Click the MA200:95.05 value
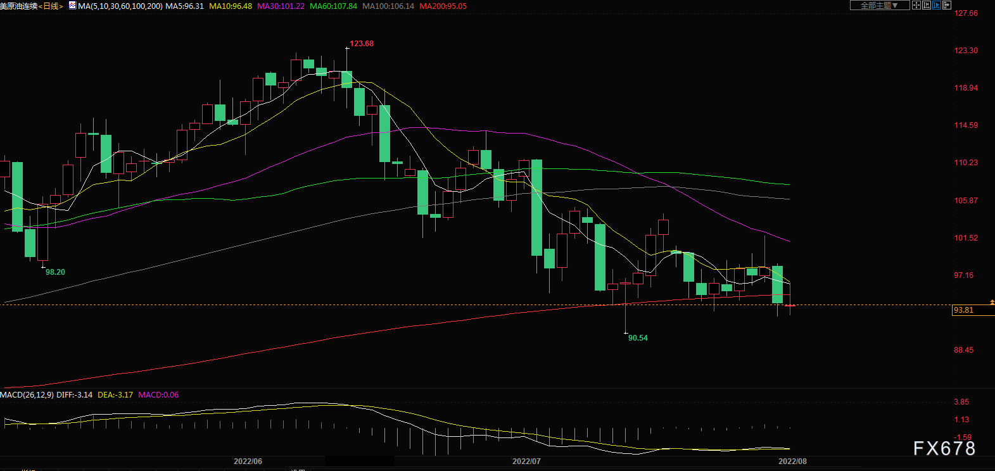The height and width of the screenshot is (471, 995). tap(443, 6)
